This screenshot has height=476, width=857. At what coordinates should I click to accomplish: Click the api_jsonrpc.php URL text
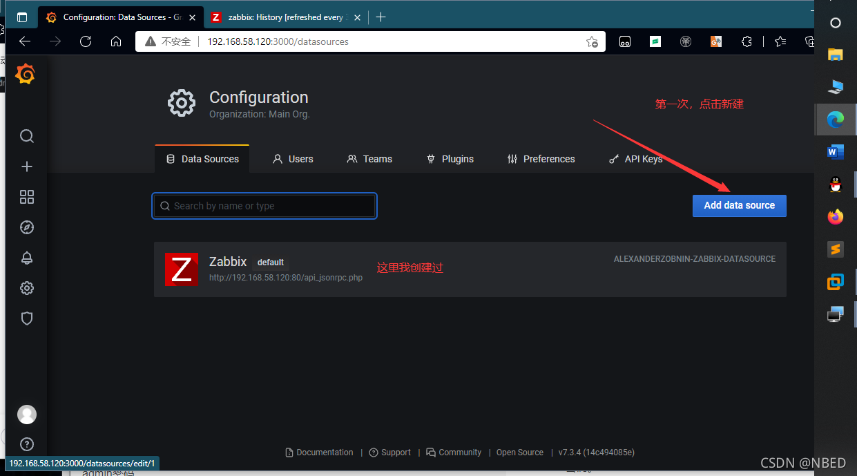click(286, 278)
